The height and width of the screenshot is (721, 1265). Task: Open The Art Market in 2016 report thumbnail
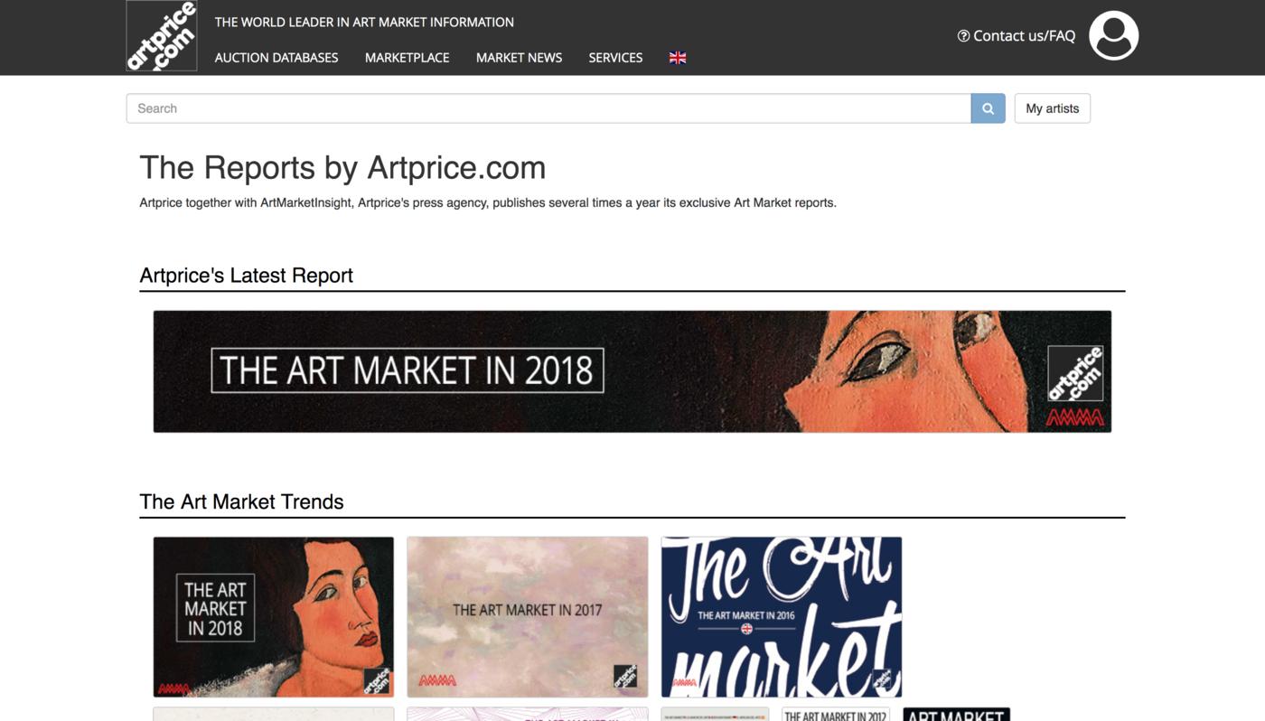click(782, 617)
